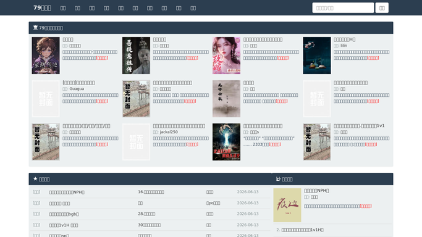Open the dark teal cover by author lilin
The height and width of the screenshot is (237, 422).
tap(317, 56)
